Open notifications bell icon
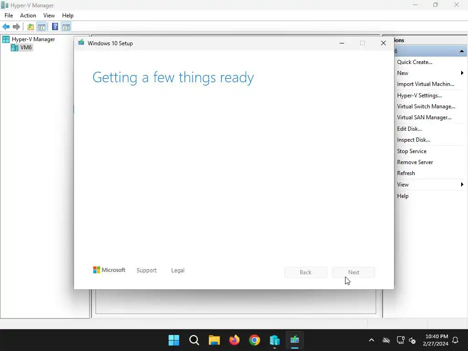468x351 pixels. 456,340
